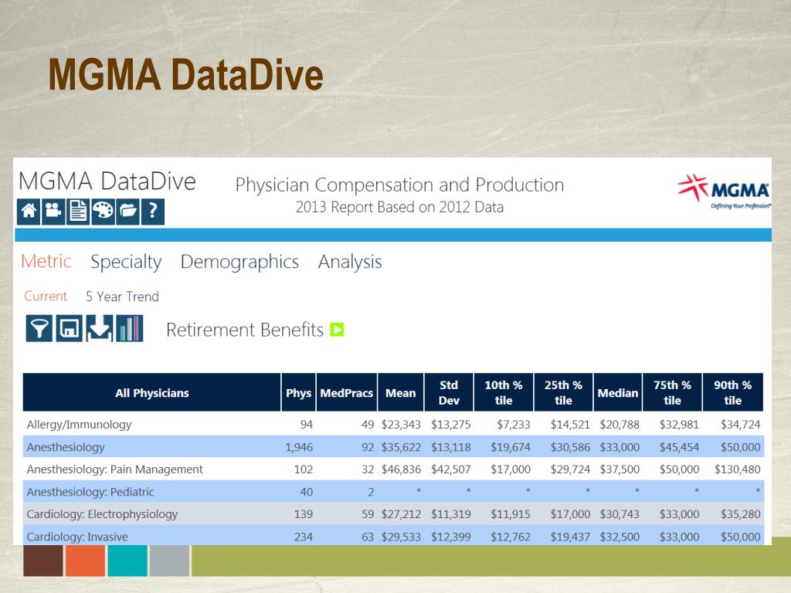Screen dimensions: 791x593
Task: Open the bar chart icon
Action: (x=130, y=328)
